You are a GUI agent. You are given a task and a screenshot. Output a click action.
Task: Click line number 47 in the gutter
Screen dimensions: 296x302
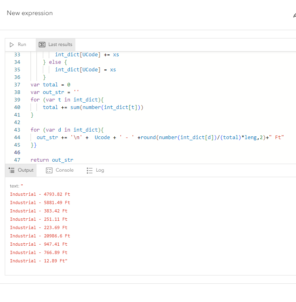coord(17,160)
